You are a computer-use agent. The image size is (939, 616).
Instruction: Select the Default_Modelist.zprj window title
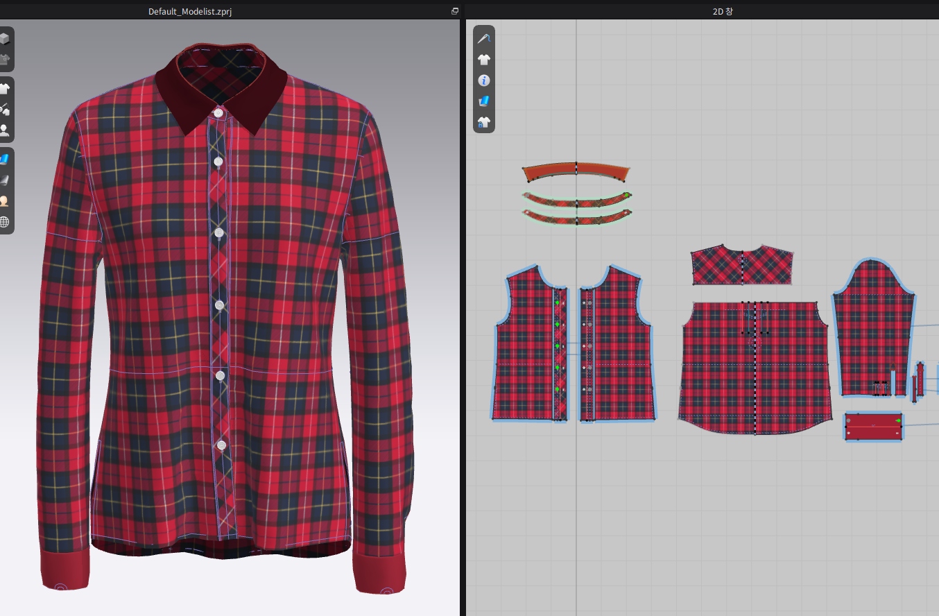(x=189, y=12)
